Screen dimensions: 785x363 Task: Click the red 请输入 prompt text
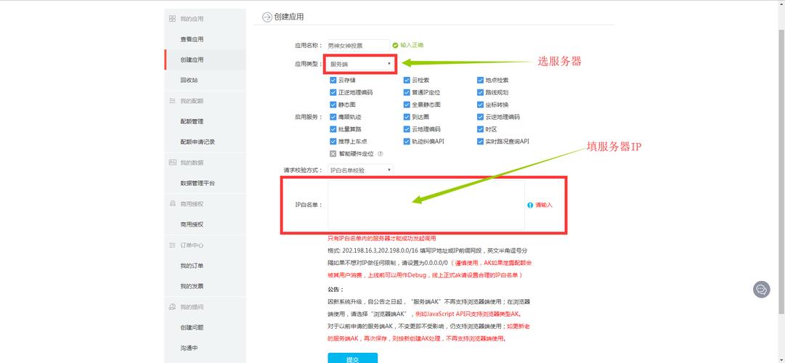coord(544,205)
